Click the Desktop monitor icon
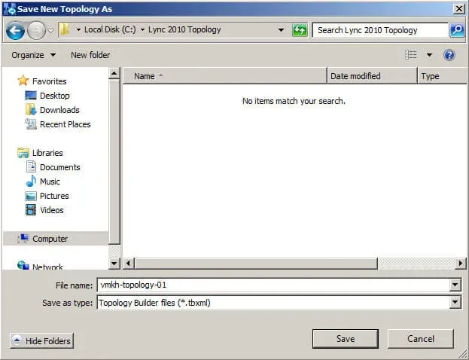The height and width of the screenshot is (360, 469). point(31,96)
